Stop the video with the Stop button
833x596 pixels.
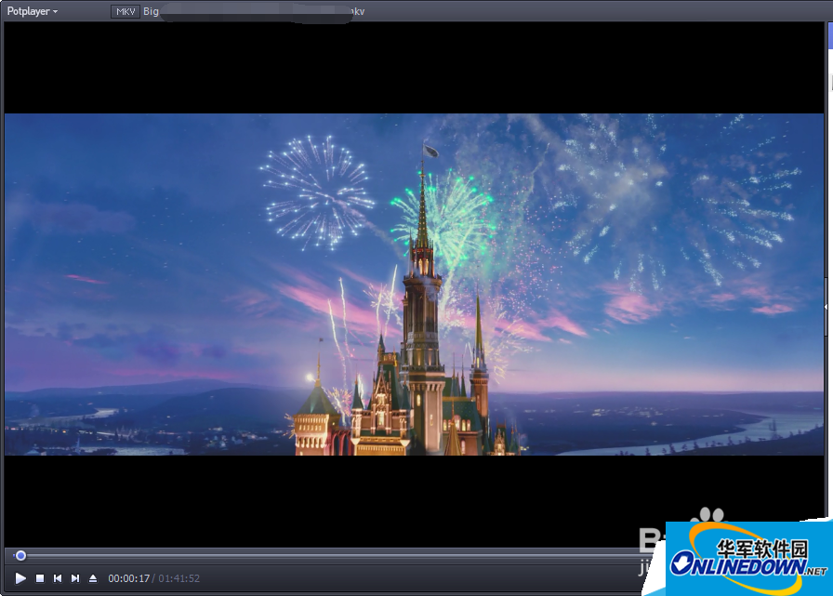40,578
